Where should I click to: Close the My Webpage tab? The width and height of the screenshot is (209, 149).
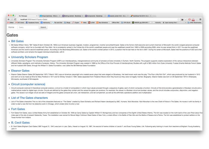click(x=37, y=16)
